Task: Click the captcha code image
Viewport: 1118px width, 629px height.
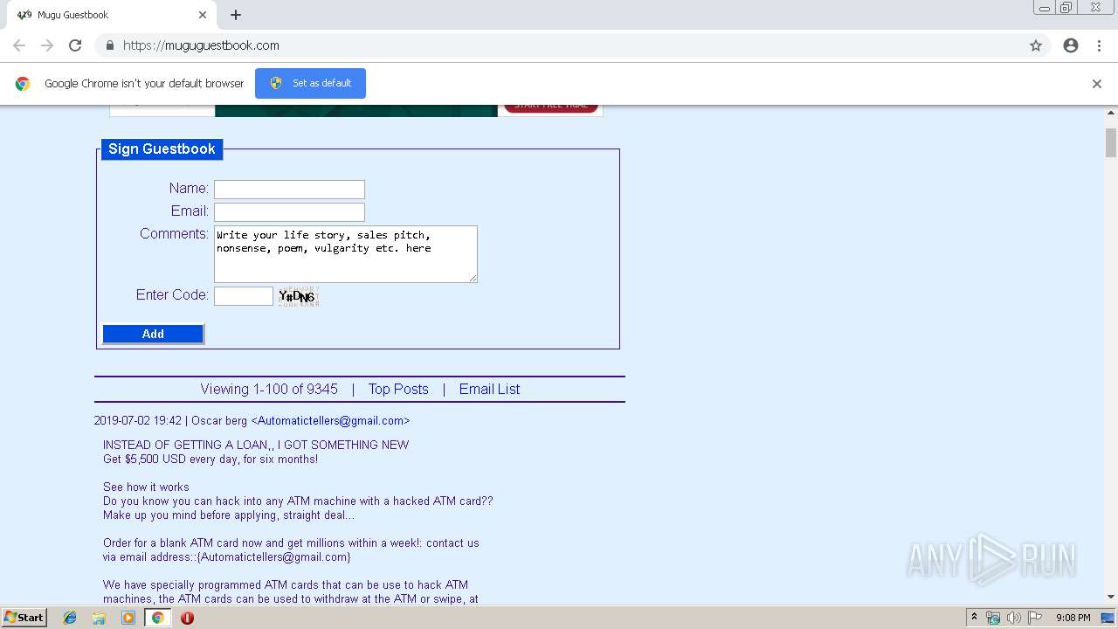Action: 298,296
